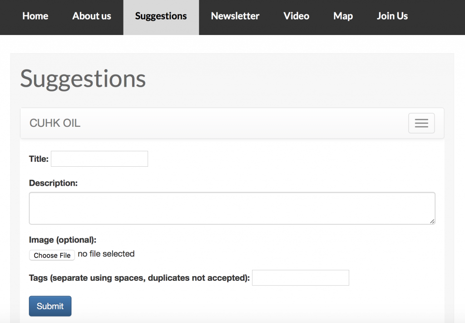
Task: Click the Join Us link
Action: pos(392,16)
